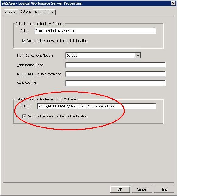Click inside the WebDAV URL field
Screen dimensions: 201x196
[115, 83]
